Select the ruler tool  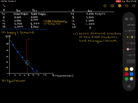coord(131,61)
